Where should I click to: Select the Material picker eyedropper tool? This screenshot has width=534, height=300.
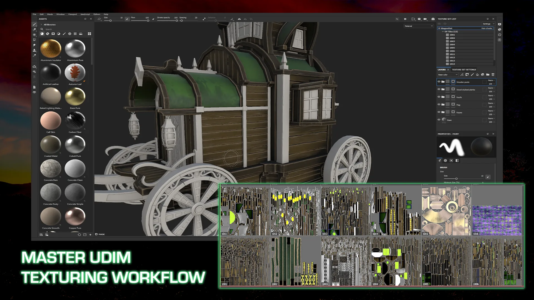click(34, 56)
